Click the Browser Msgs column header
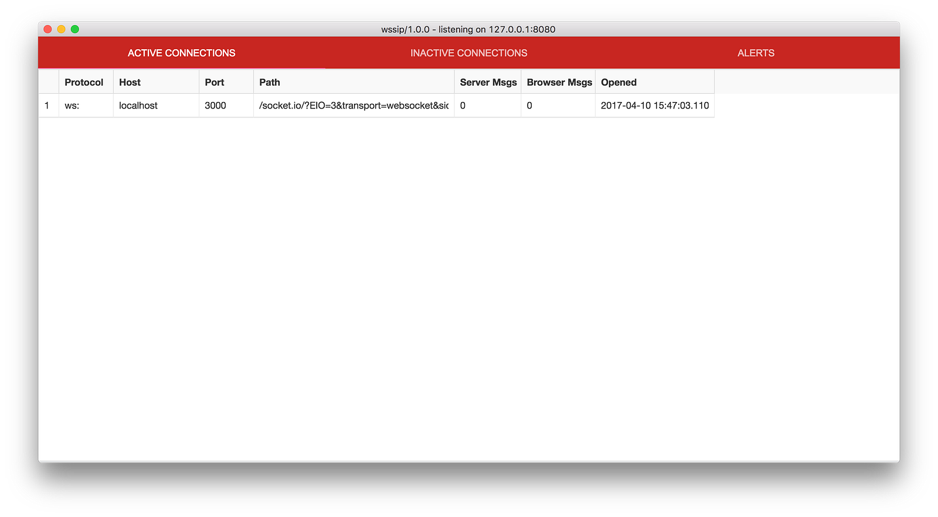 point(558,82)
